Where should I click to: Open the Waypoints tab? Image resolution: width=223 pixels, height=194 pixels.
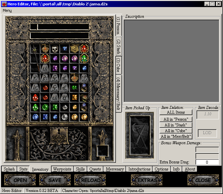click(62, 169)
